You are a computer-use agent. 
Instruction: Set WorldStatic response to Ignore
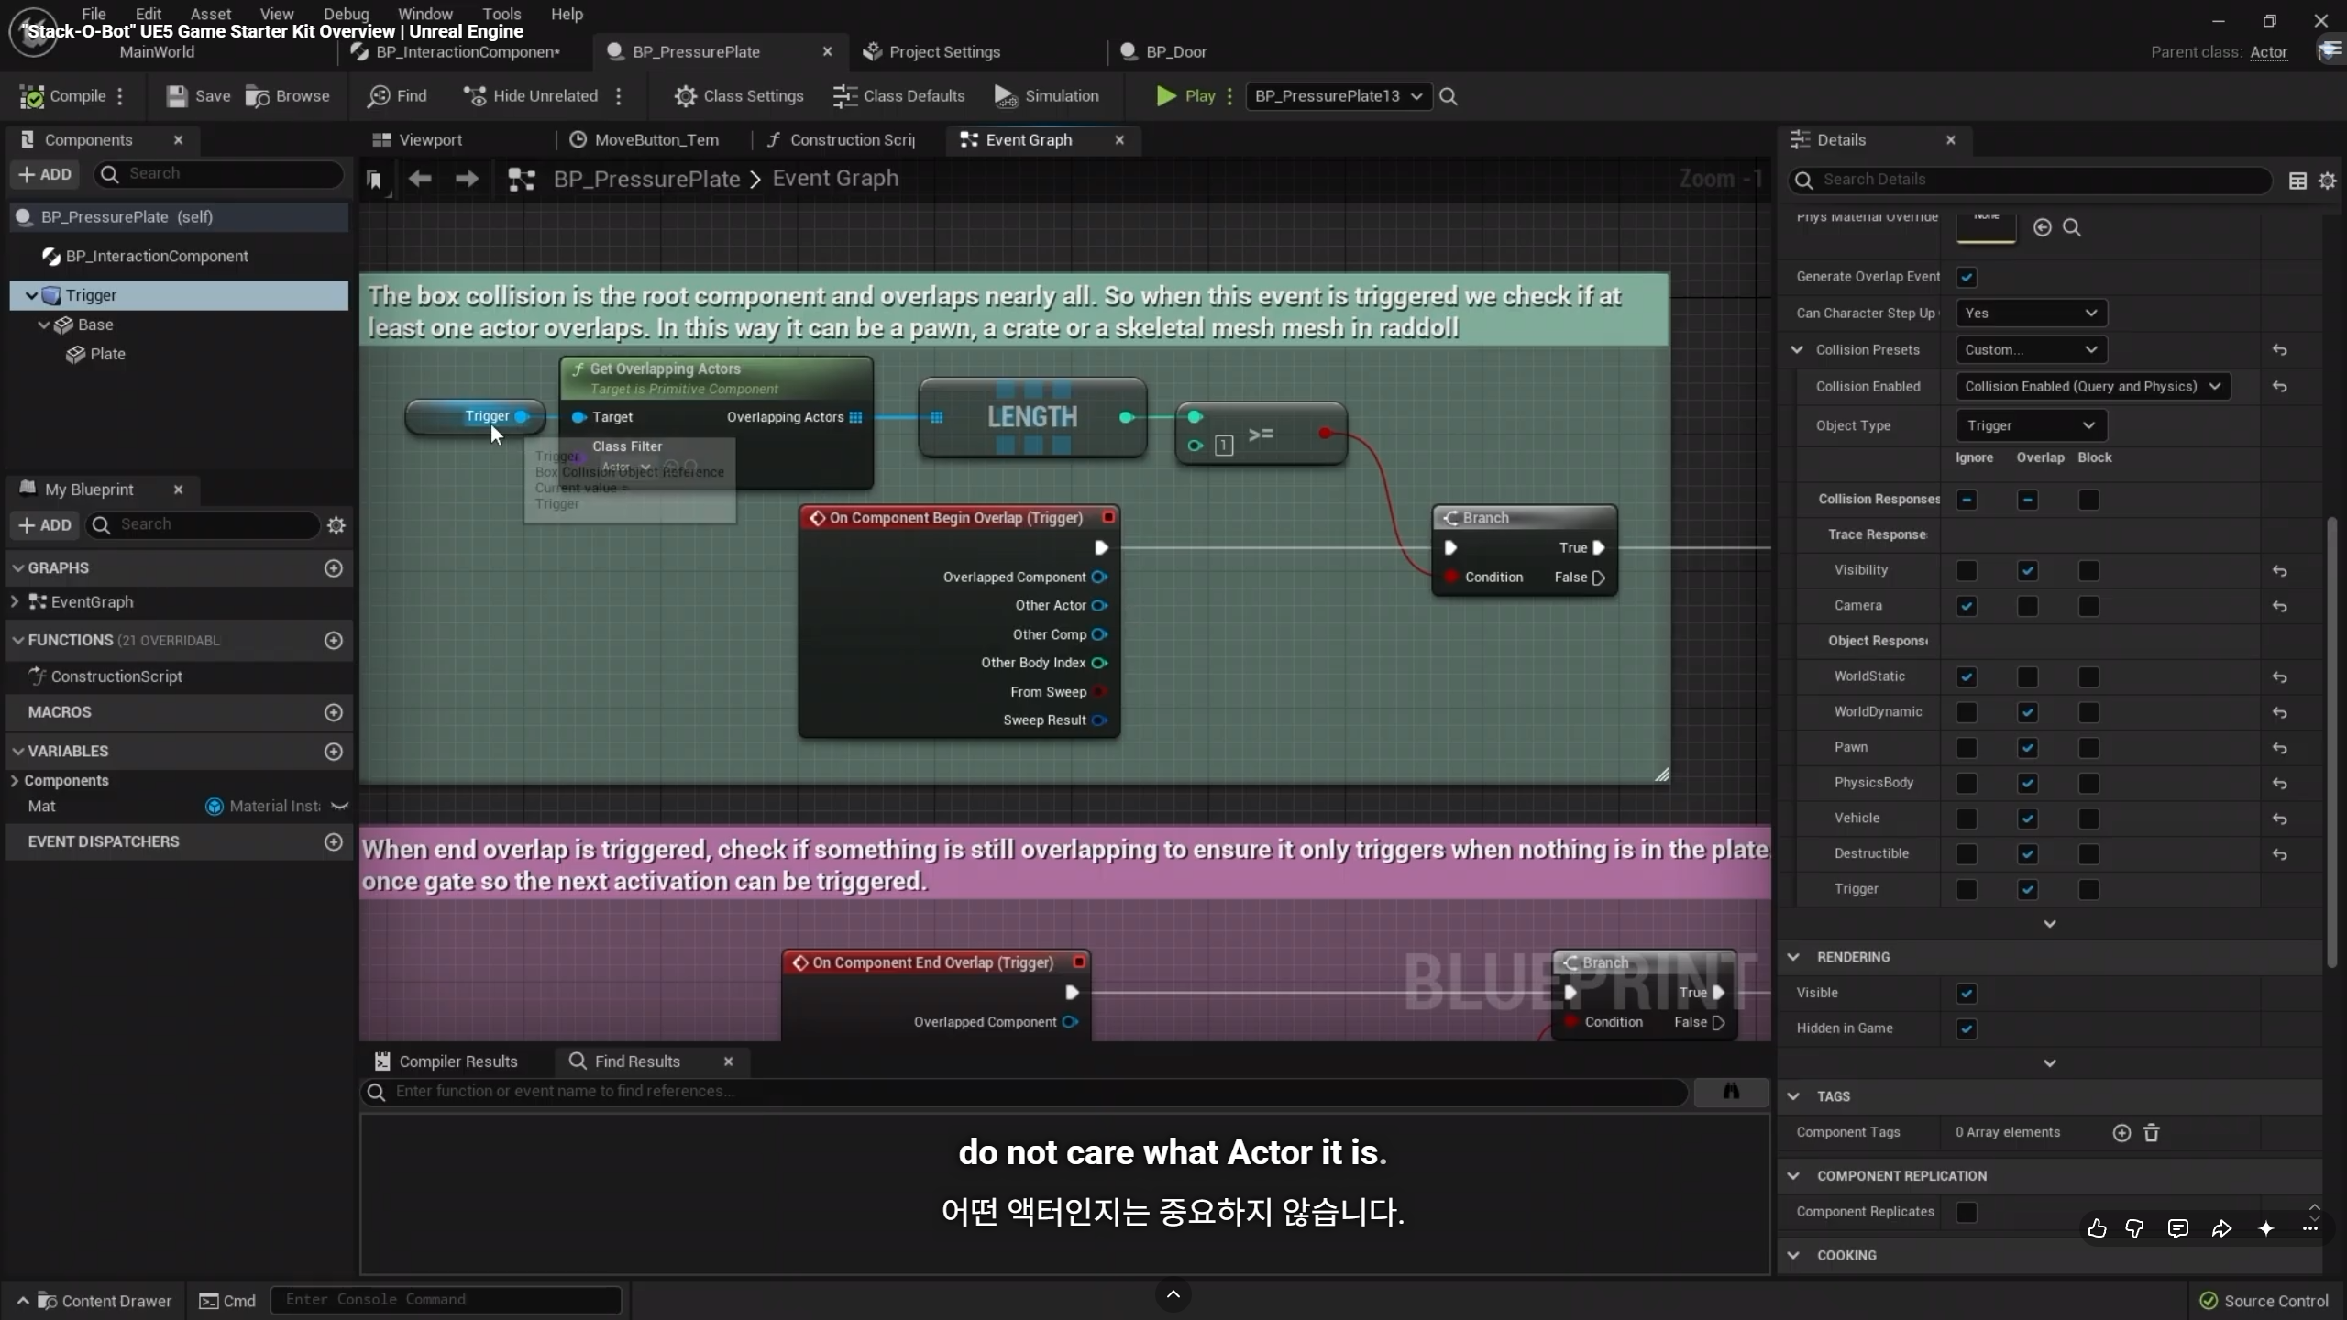[1967, 677]
